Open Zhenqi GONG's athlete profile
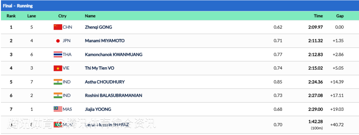Screen dimensions: 359x135 pyautogui.click(x=98, y=27)
